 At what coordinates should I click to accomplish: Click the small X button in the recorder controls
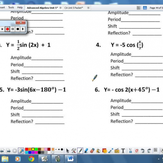click(2, 29)
